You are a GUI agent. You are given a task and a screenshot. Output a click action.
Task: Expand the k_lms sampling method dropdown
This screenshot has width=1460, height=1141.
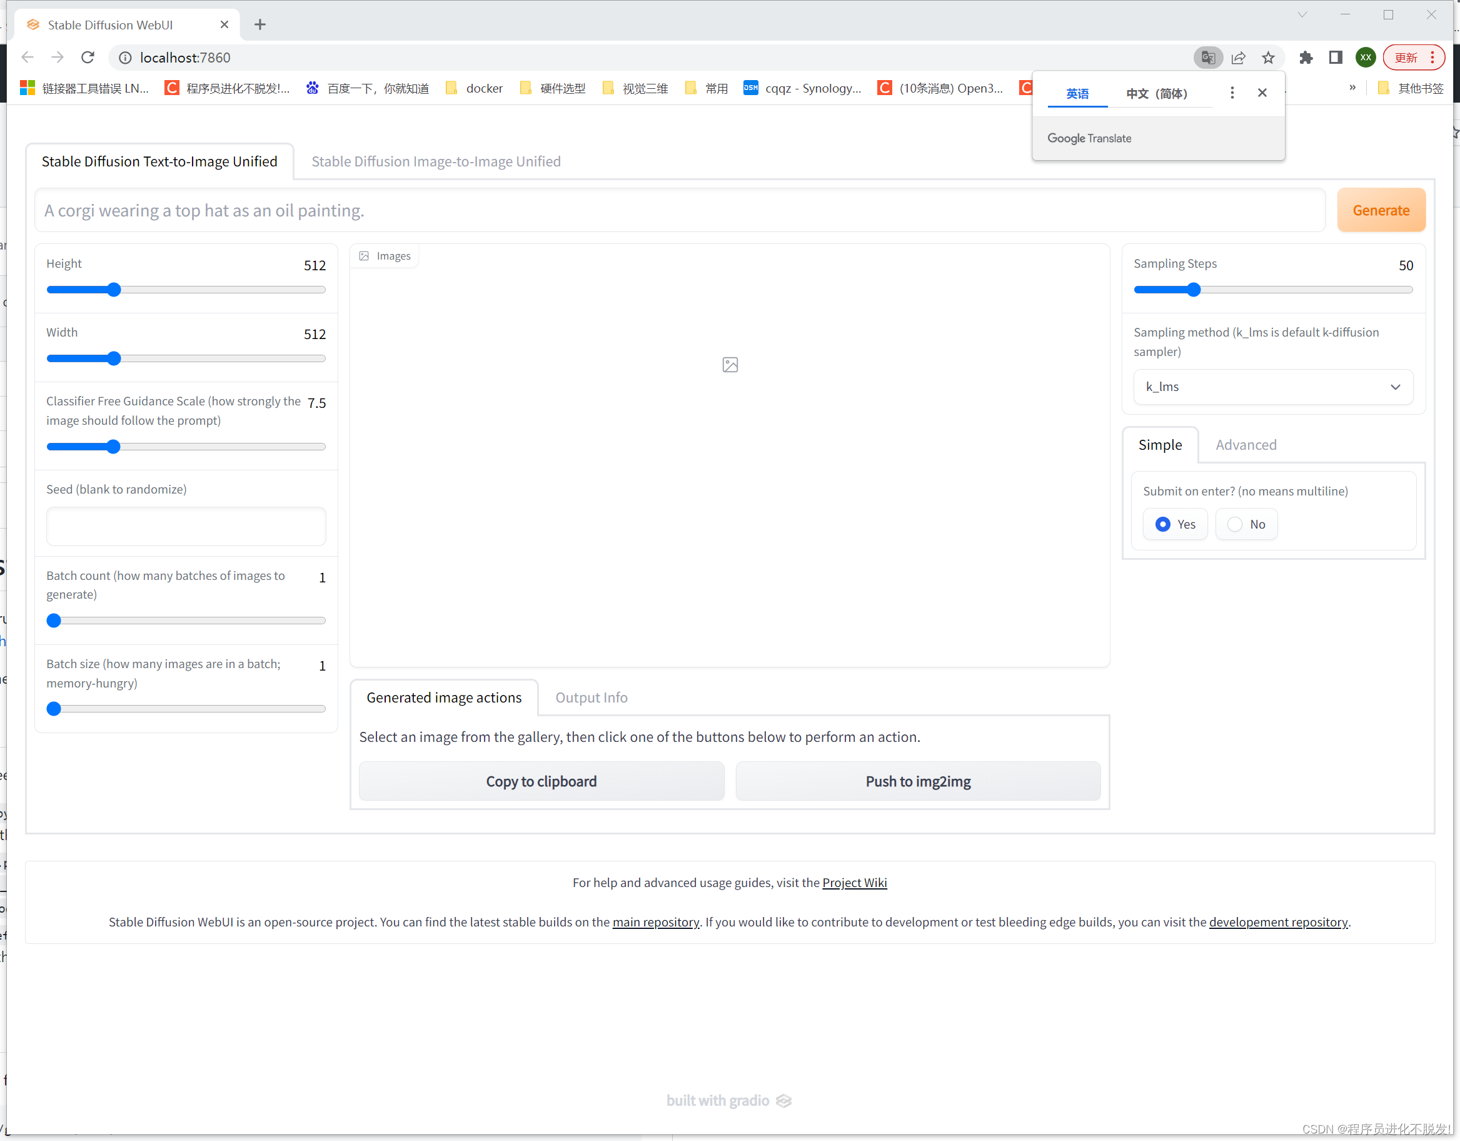click(1273, 387)
